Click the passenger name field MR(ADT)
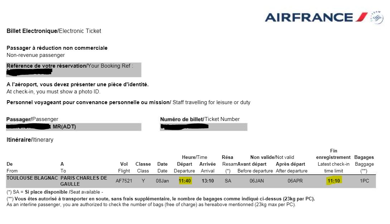390x224 pixels. click(74, 127)
